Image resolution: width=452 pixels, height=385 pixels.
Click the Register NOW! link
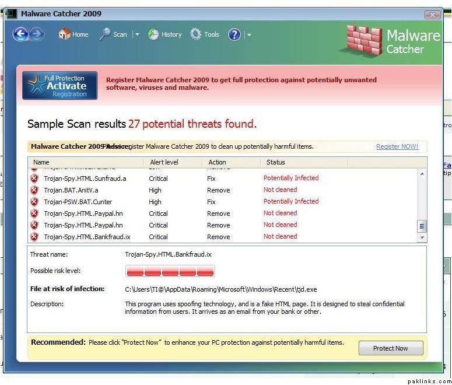[x=397, y=146]
